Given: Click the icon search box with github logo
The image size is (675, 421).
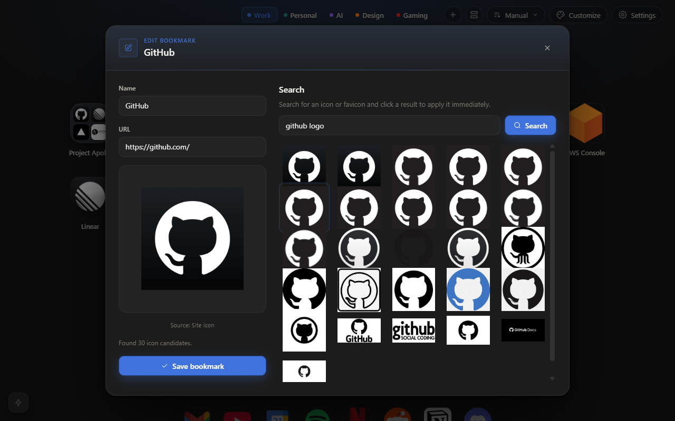Looking at the screenshot, I should coord(390,126).
